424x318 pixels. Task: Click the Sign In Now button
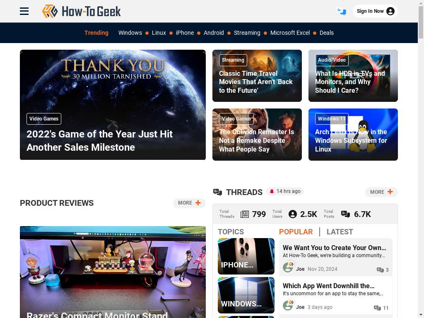[375, 11]
